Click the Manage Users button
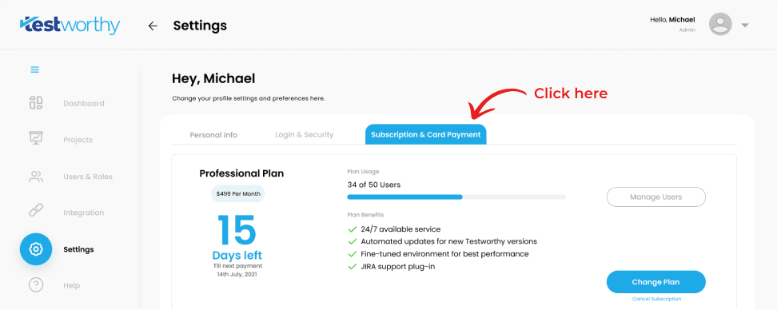 (x=655, y=197)
